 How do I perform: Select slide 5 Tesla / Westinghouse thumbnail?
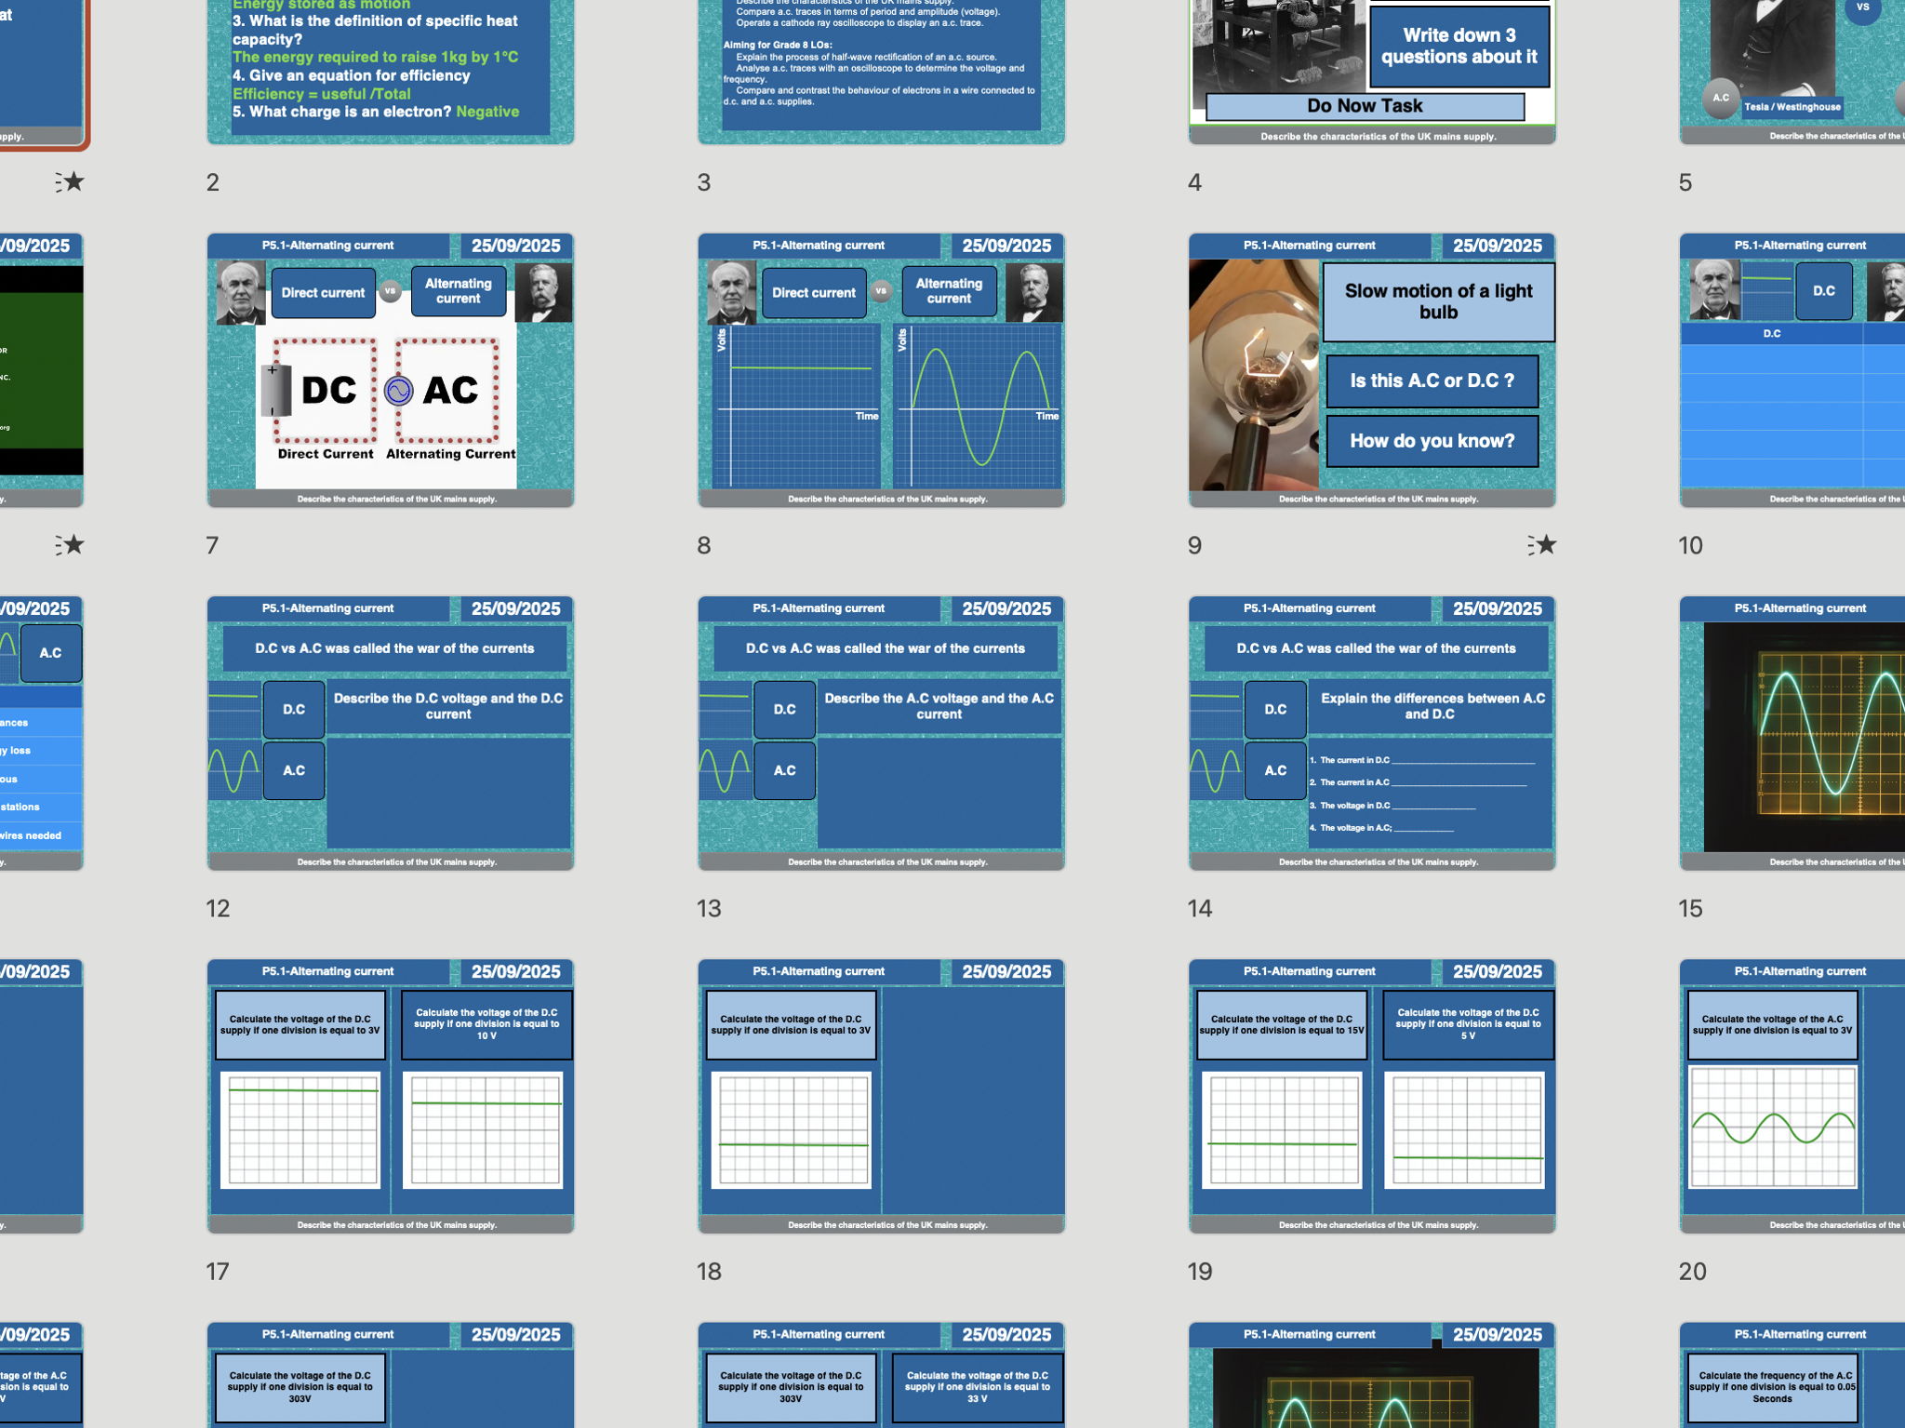pyautogui.click(x=1792, y=70)
